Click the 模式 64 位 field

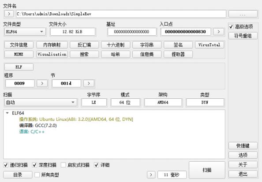[x=125, y=102]
